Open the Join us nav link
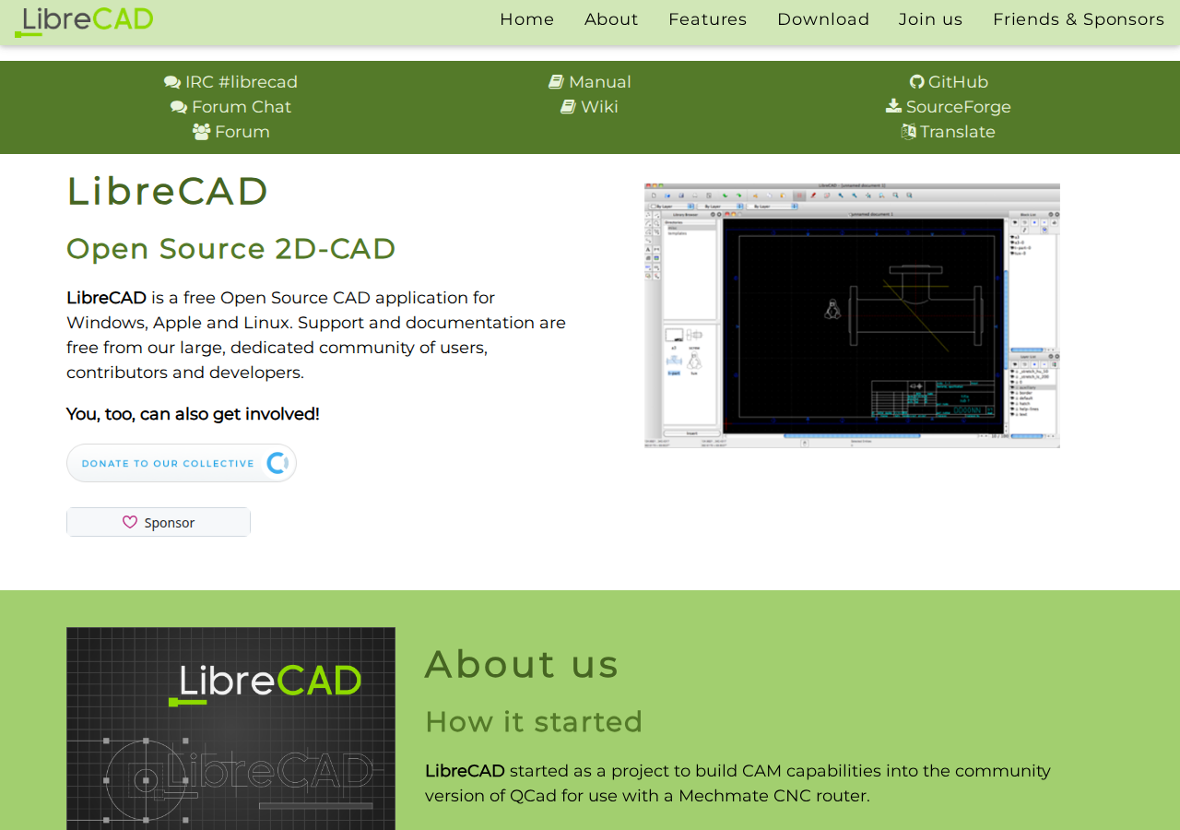 pyautogui.click(x=931, y=19)
